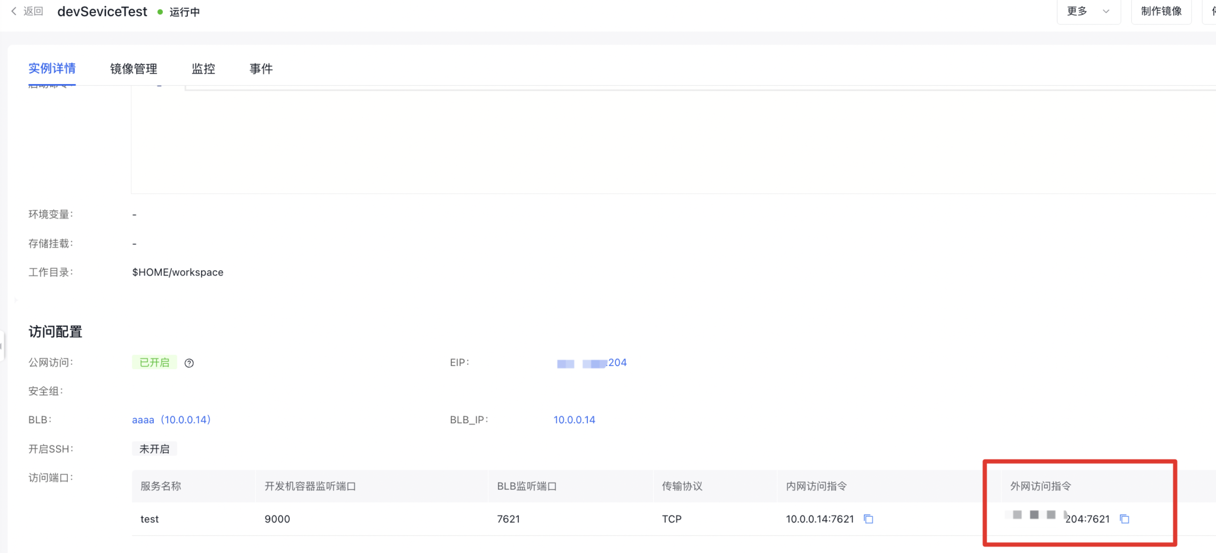Open the 监控 tab
Screen dimensions: 1216x553
click(x=203, y=68)
